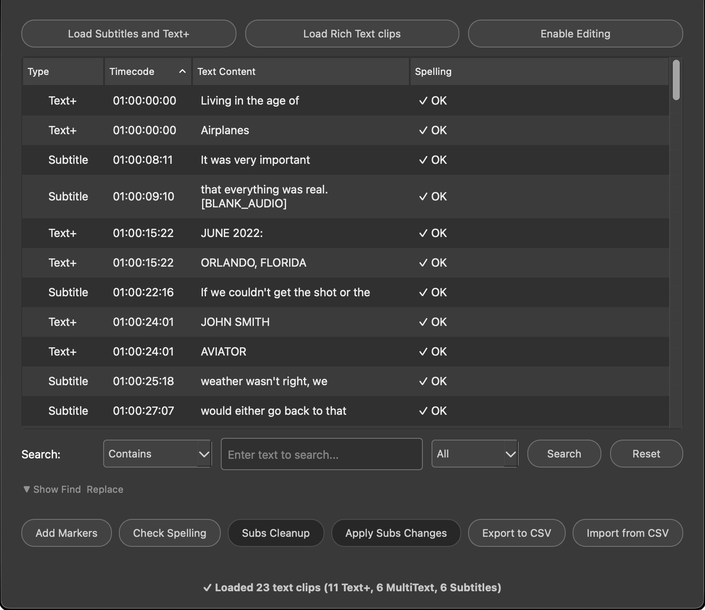Select 'It was very important' subtitle

pyautogui.click(x=345, y=160)
